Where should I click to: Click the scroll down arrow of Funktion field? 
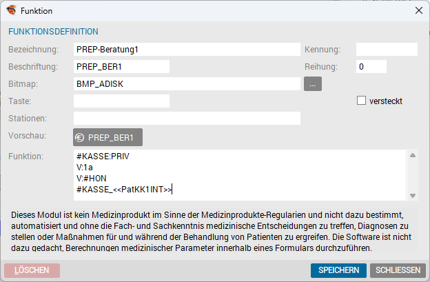413,196
